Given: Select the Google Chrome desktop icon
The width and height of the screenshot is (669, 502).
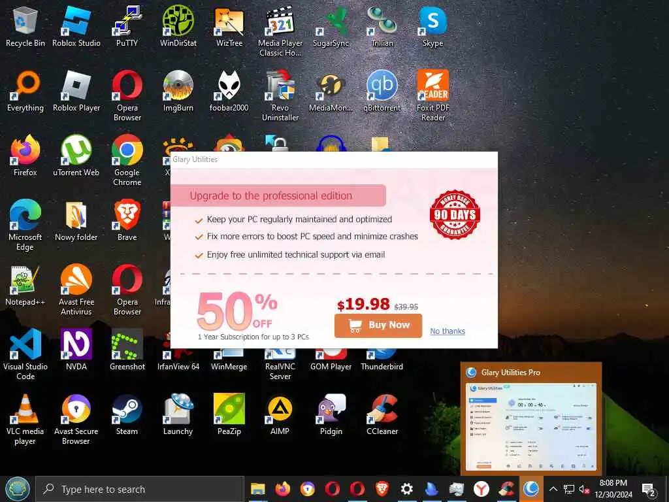Looking at the screenshot, I should (127, 160).
